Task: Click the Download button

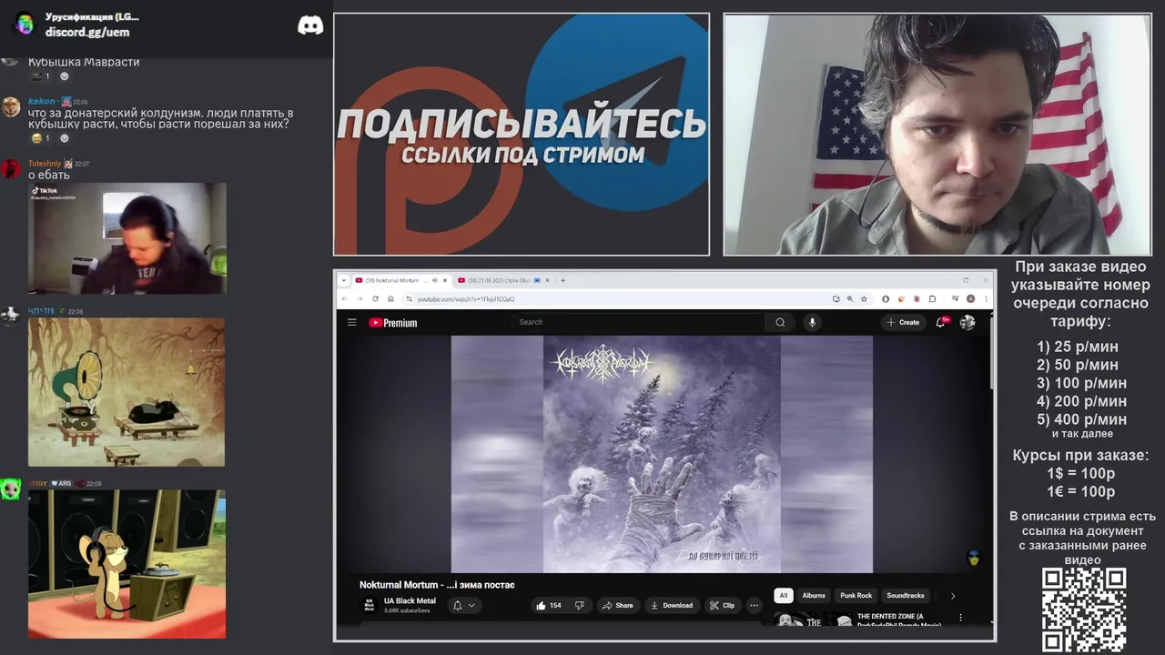Action: (672, 606)
